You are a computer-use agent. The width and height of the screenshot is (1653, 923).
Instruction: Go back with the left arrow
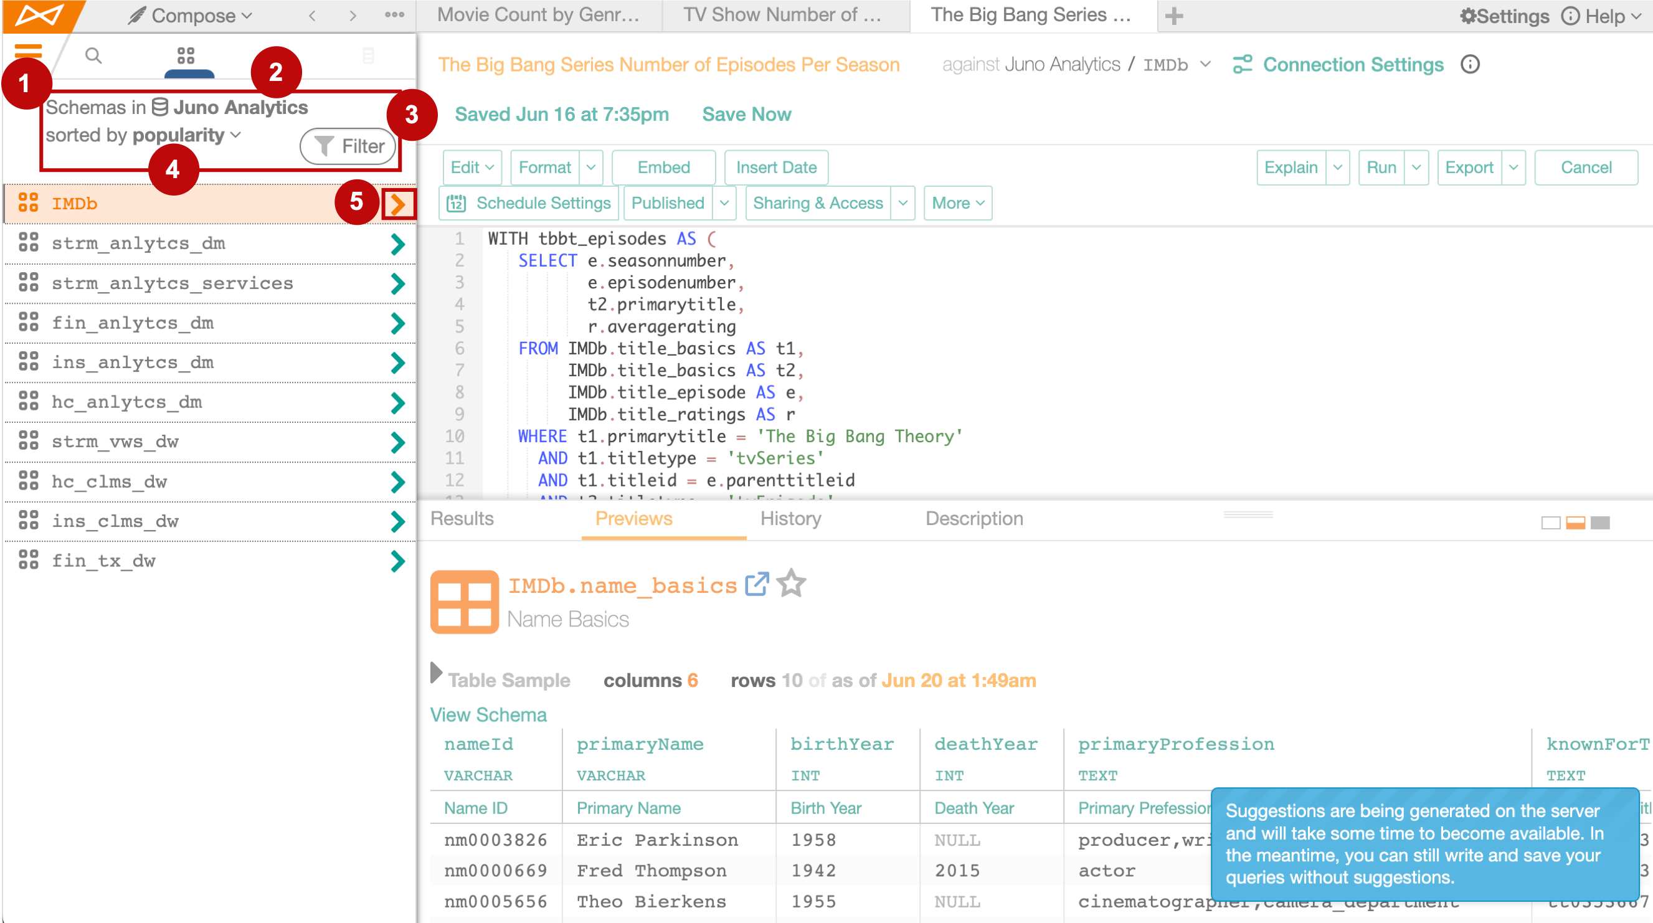click(313, 16)
